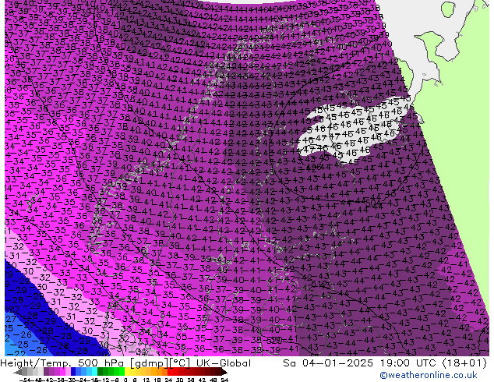Select the yellow legend swatch at 0

point(127,371)
